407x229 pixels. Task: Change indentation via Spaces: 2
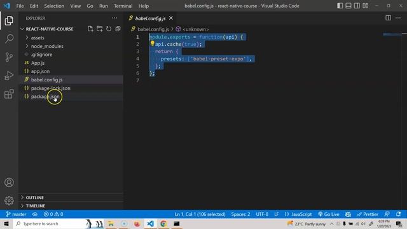point(240,214)
